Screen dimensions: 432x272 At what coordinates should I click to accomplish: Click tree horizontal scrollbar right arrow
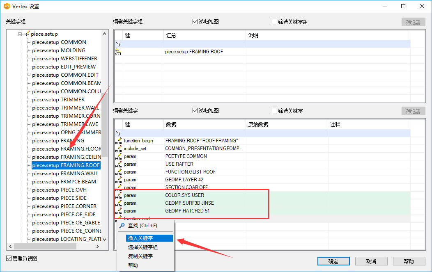(98, 247)
